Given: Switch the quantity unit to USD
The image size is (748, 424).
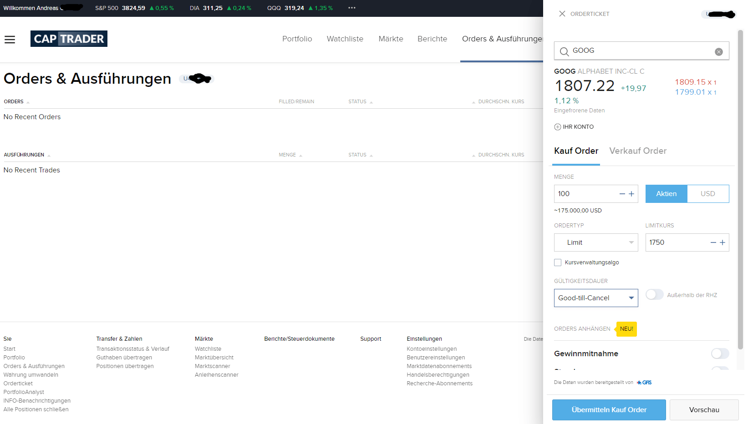Looking at the screenshot, I should (708, 194).
